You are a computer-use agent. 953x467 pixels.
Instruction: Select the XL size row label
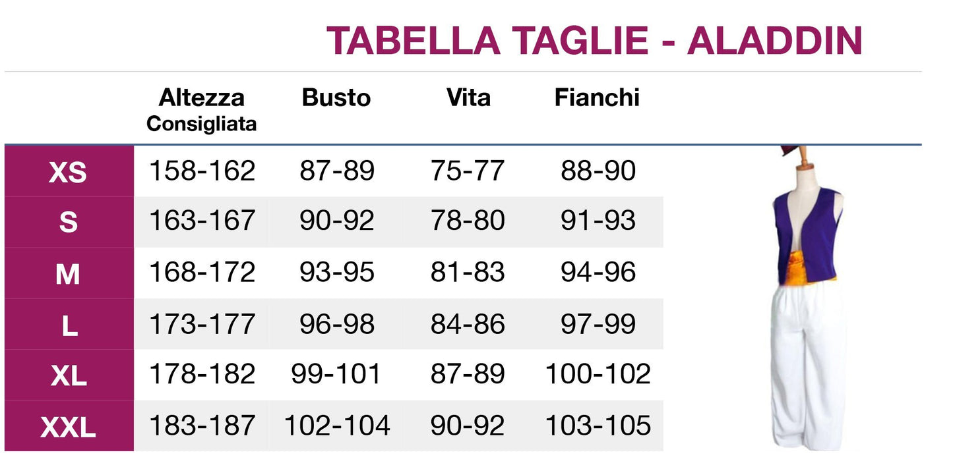tap(69, 375)
